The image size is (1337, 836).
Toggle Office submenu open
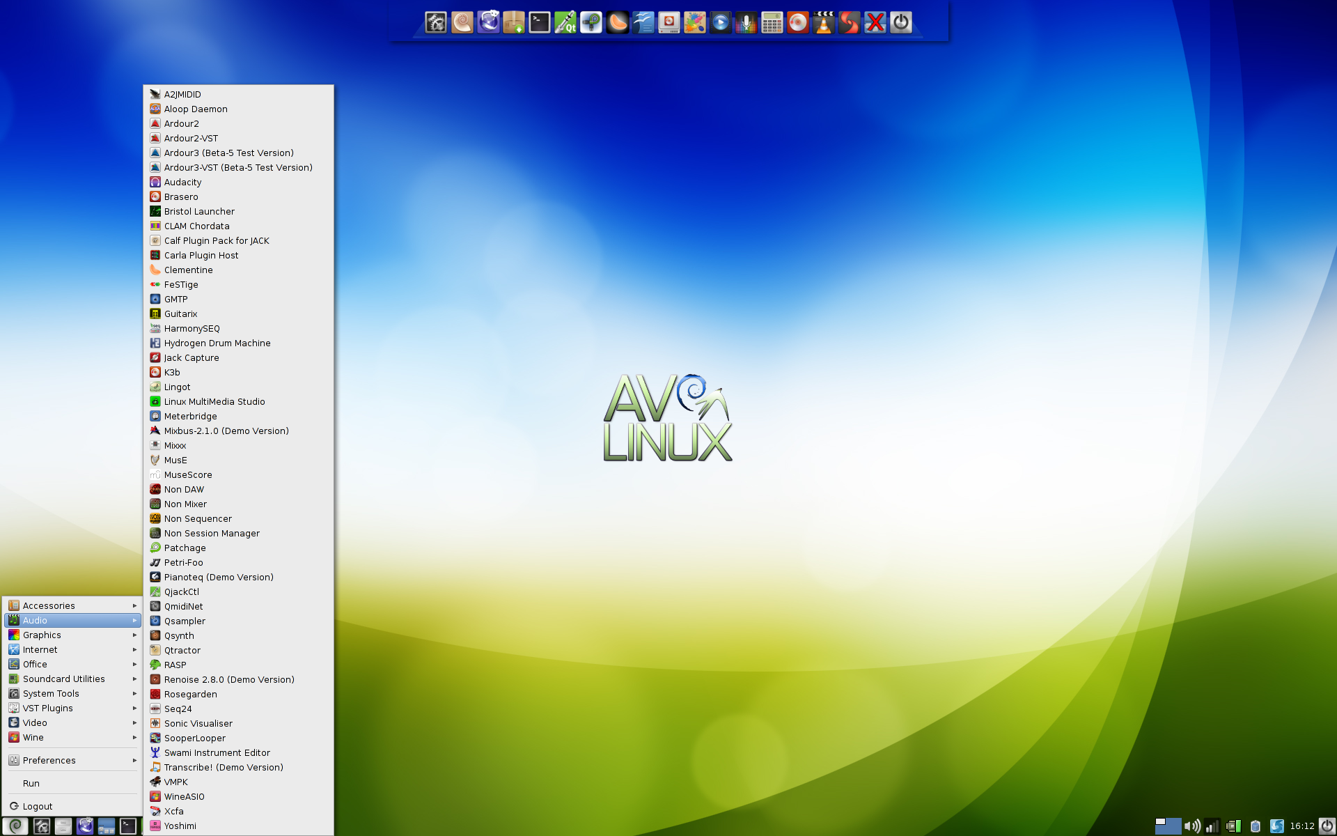pyautogui.click(x=72, y=664)
